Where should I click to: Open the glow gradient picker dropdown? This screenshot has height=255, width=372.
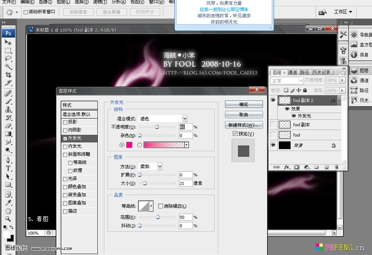(x=187, y=145)
